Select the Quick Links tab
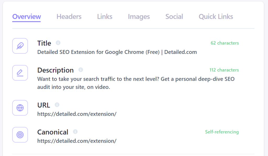268x156 pixels. 216,17
